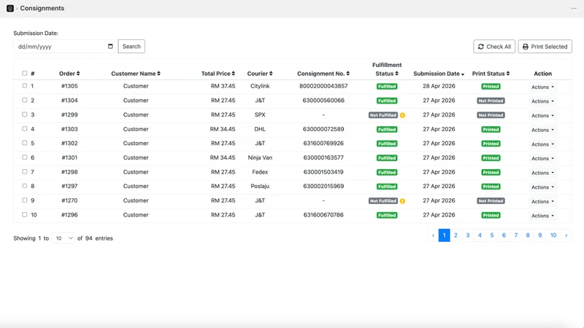
Task: Go to page 2
Action: (x=456, y=235)
